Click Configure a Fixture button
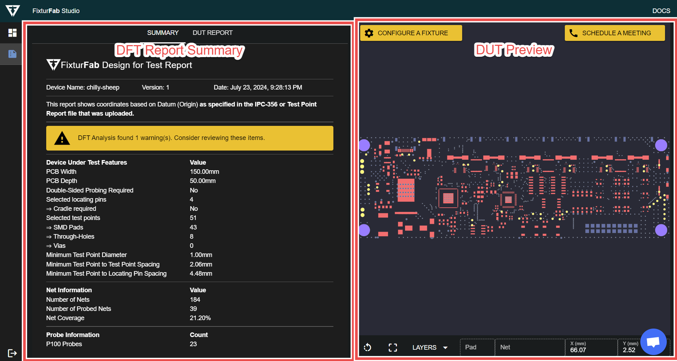This screenshot has height=361, width=677. point(411,33)
